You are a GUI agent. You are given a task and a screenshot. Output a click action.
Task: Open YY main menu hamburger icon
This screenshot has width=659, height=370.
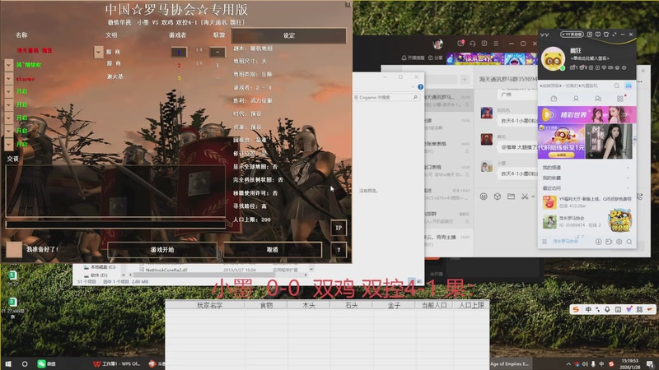click(x=544, y=242)
